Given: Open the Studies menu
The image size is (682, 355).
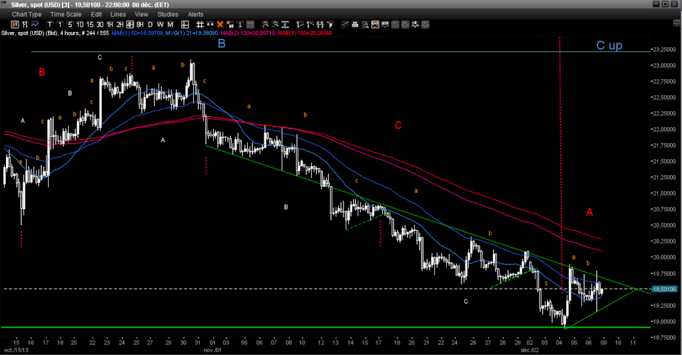Looking at the screenshot, I should pos(168,15).
